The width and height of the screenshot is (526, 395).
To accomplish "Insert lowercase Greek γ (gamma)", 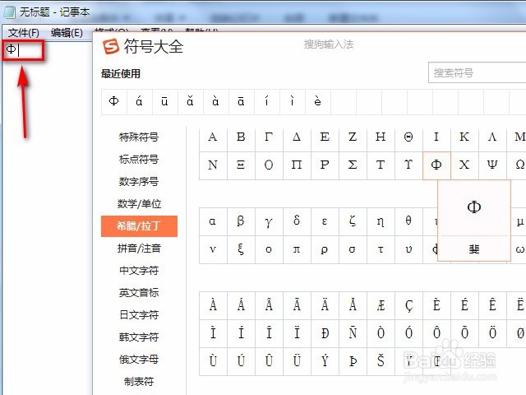I will pyautogui.click(x=269, y=221).
